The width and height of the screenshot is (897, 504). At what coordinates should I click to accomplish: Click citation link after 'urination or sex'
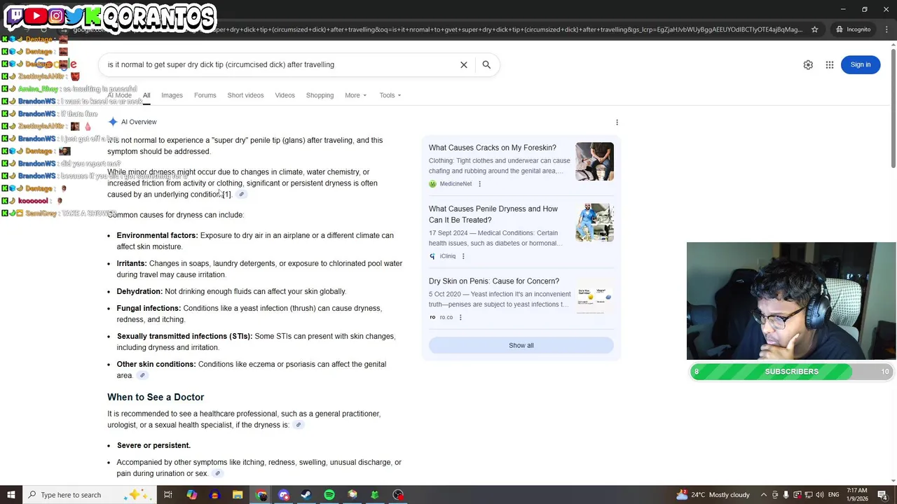217,474
